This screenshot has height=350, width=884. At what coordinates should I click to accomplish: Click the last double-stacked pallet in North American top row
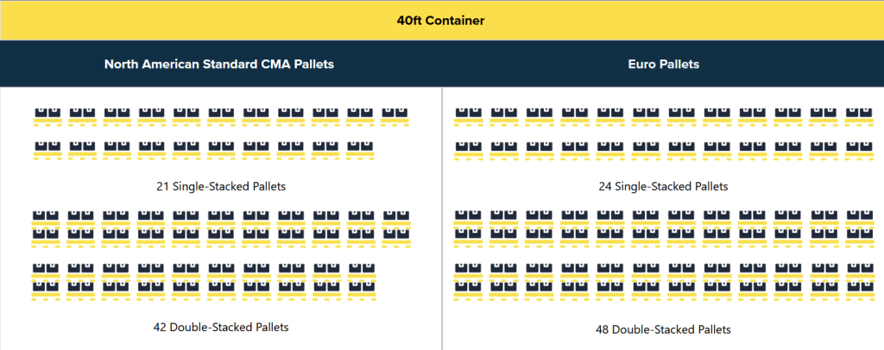pos(396,229)
